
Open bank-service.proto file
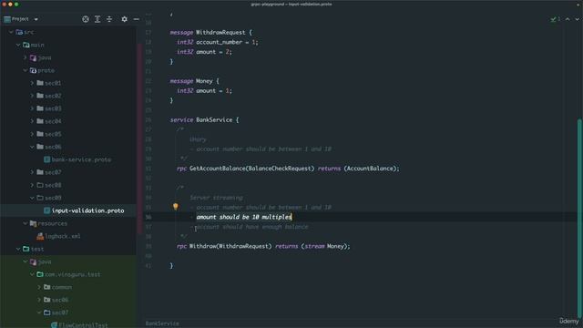point(81,159)
